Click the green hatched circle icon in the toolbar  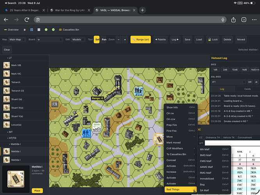pos(46,30)
